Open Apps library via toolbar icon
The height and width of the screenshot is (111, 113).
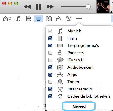click(x=59, y=19)
